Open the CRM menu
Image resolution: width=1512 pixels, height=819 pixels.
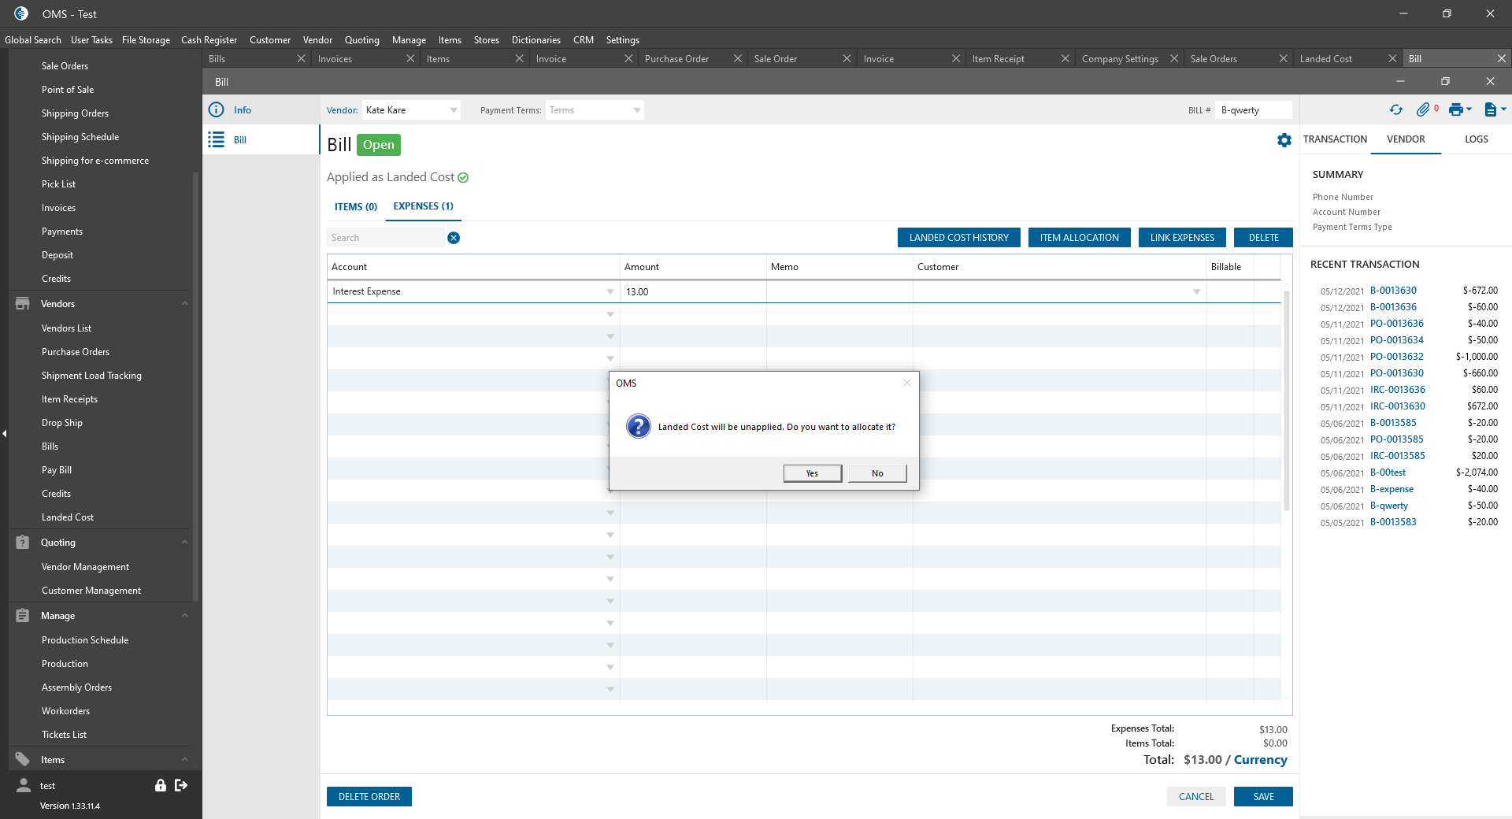coord(583,40)
